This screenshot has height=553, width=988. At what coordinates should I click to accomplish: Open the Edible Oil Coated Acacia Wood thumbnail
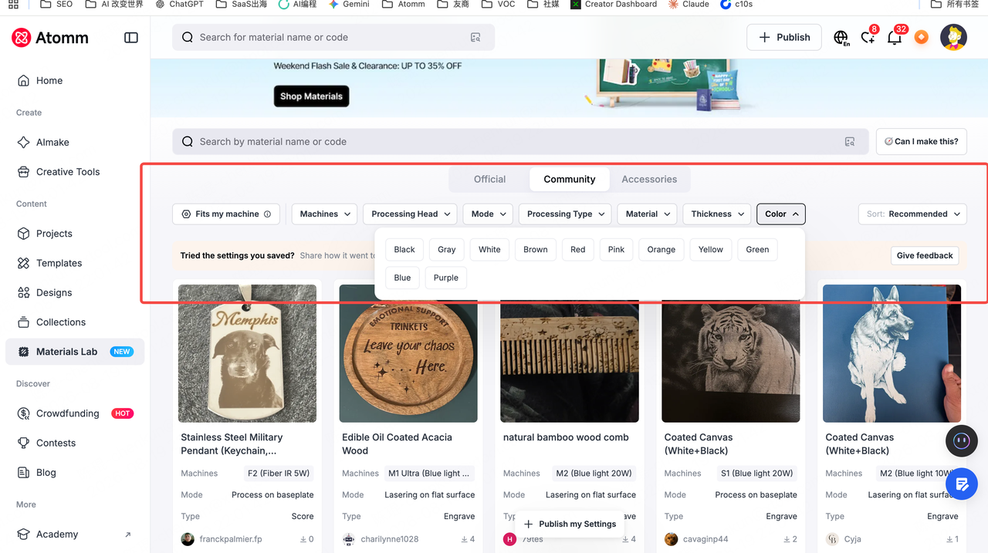tap(408, 353)
